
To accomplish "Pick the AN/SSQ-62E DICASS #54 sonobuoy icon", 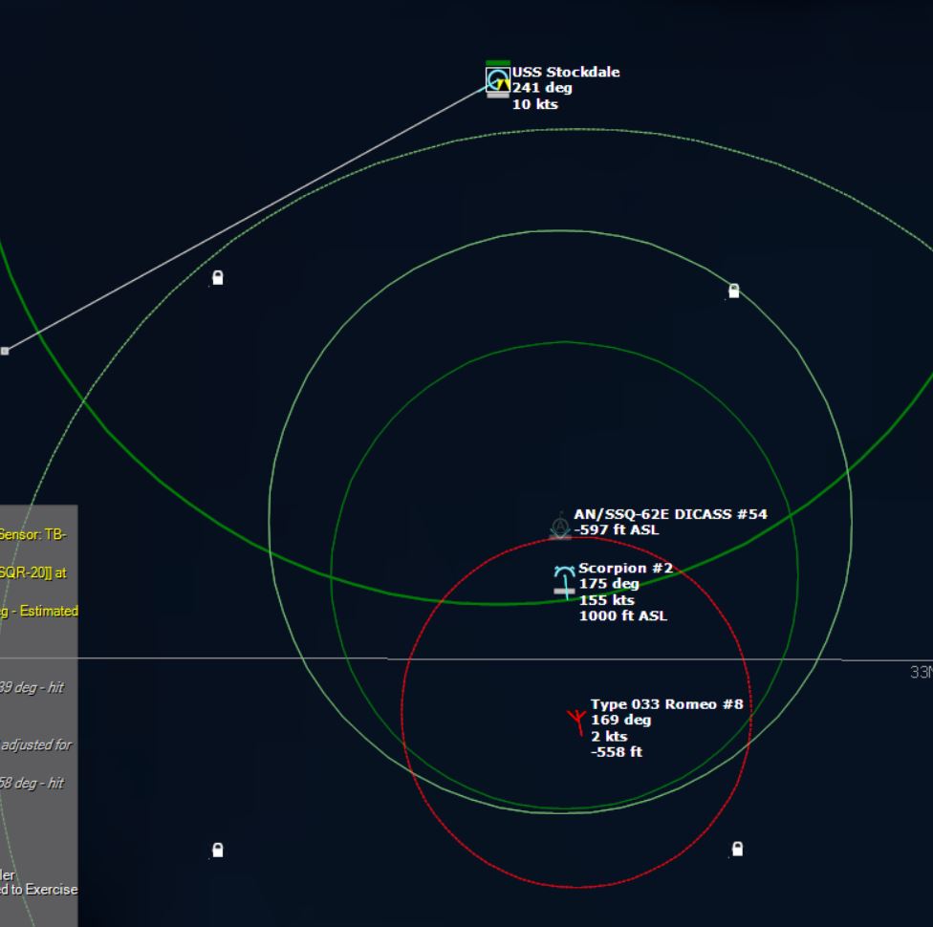I will click(560, 527).
